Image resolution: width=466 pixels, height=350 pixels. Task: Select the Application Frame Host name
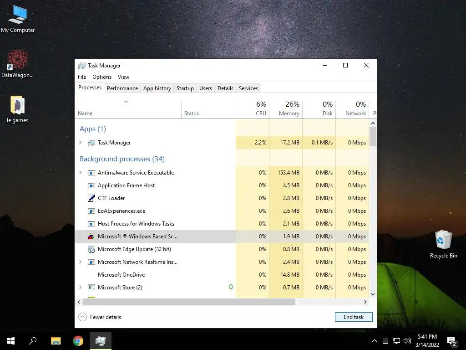coord(127,185)
